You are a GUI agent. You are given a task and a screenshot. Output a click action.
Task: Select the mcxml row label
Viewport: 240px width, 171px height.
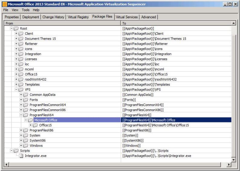tap(29, 69)
